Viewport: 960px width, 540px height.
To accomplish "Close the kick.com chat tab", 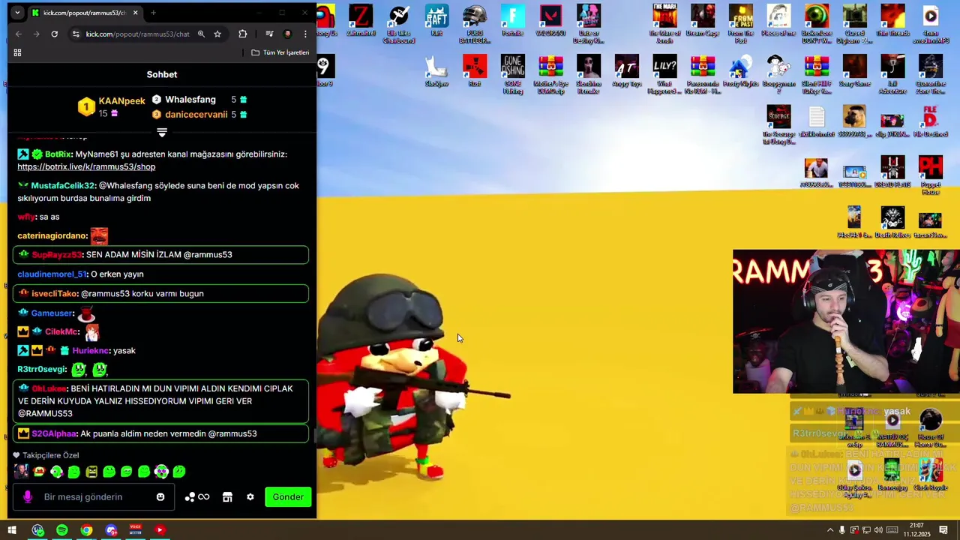I will click(135, 13).
